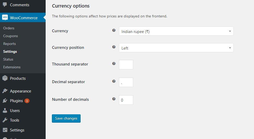Click the Comments speech bubble icon
The image size is (254, 139).
tap(5, 5)
